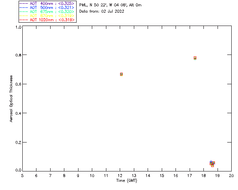The width and height of the screenshot is (238, 190).
Task: Select legend text 'AOT 1020nm : <0.319>'
Action: 52,20
